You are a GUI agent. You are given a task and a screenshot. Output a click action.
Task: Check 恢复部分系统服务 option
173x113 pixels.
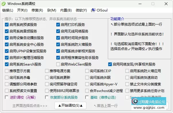pyautogui.click(x=47, y=97)
